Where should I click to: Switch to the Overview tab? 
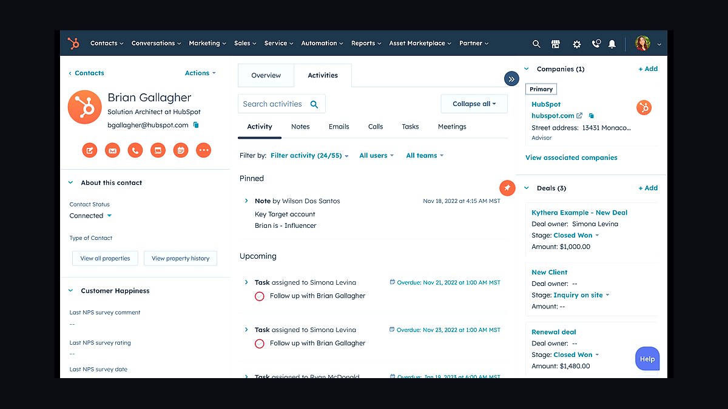pos(266,75)
